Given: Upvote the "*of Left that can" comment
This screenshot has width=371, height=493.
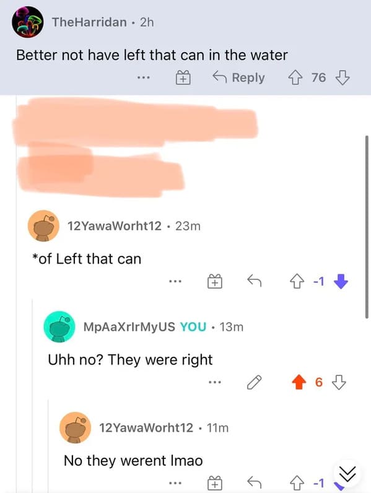Looking at the screenshot, I should click(x=297, y=281).
